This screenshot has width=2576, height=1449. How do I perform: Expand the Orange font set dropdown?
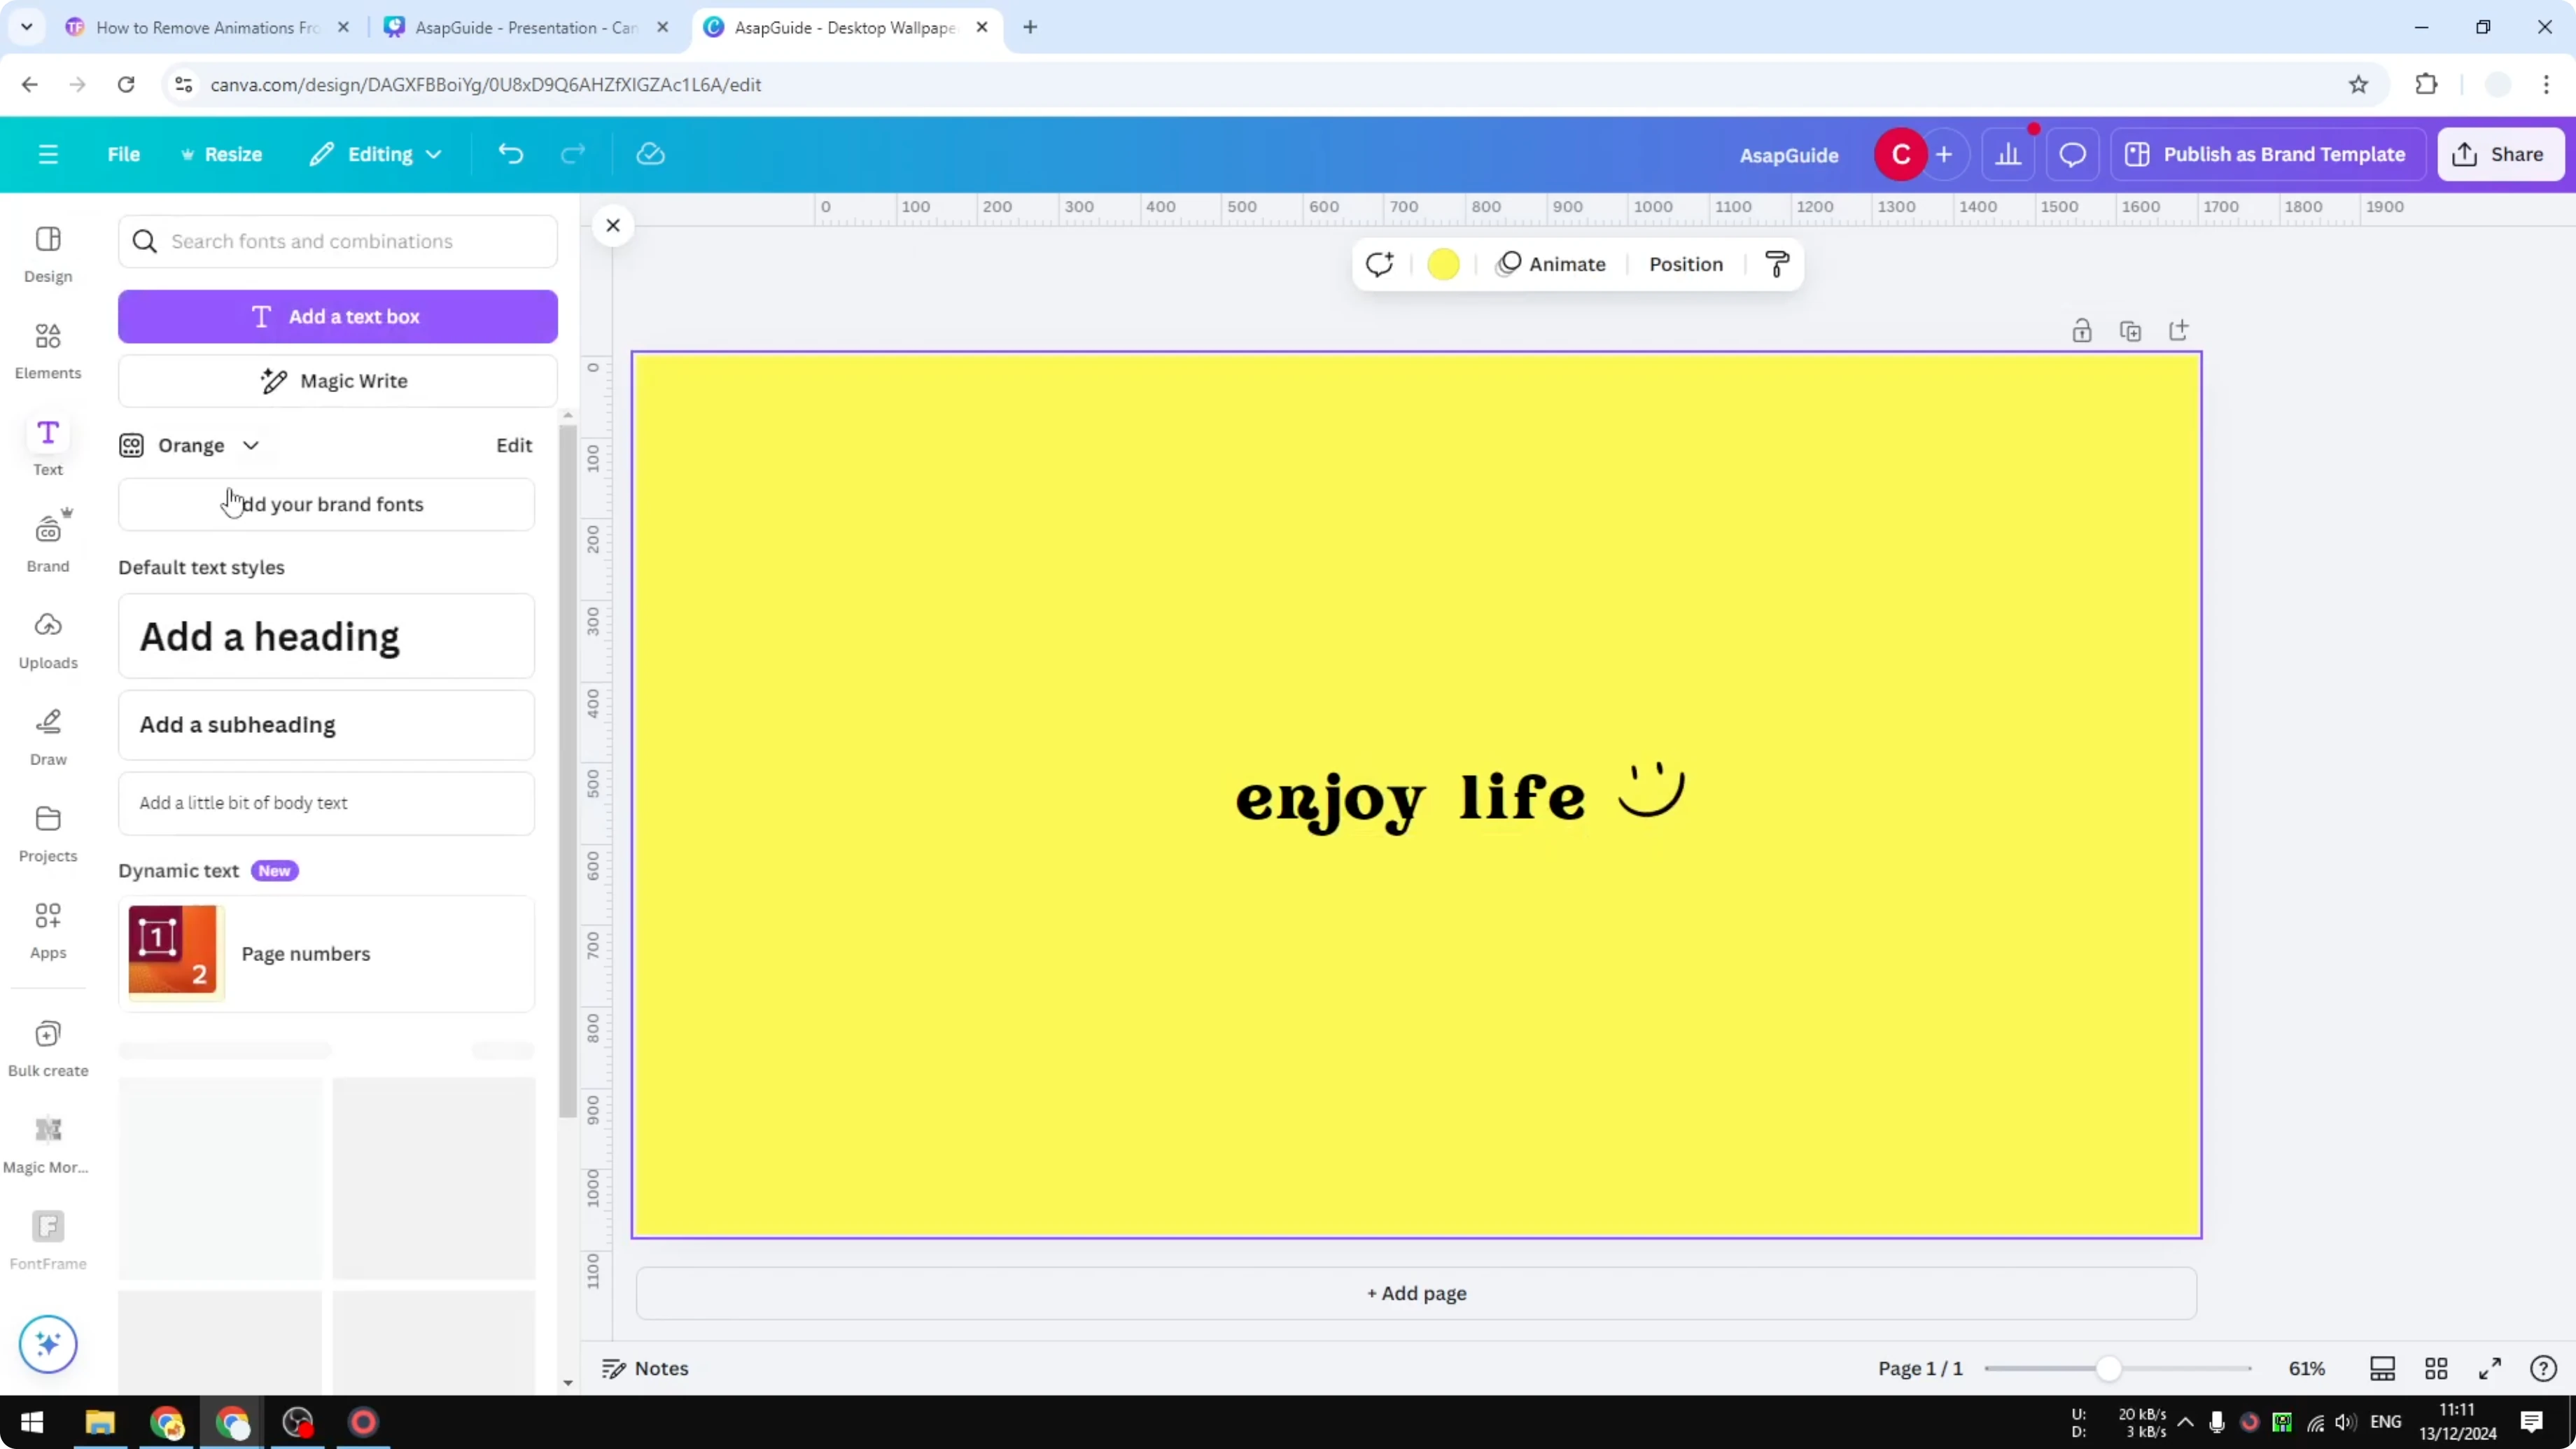point(251,445)
